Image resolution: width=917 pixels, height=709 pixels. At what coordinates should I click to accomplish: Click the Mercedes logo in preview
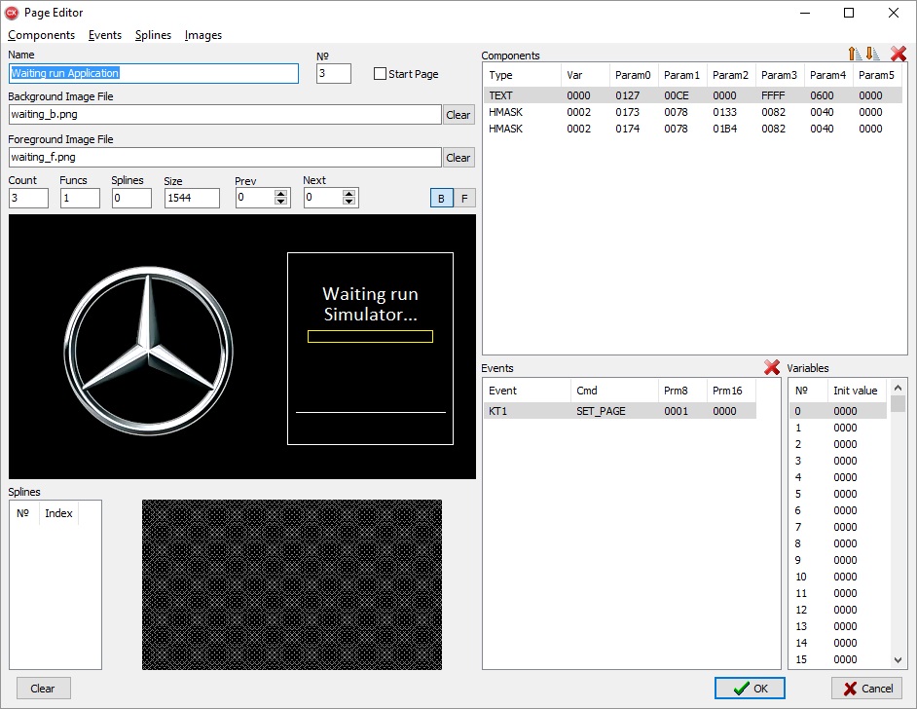tap(148, 351)
